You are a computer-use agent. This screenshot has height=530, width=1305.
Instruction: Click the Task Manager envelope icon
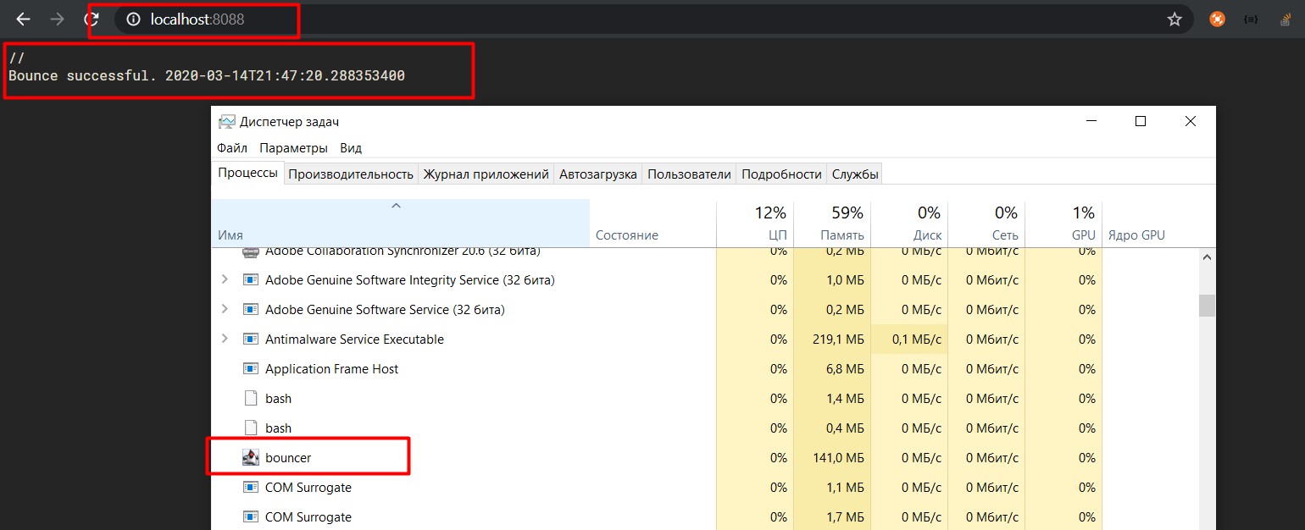tap(226, 121)
